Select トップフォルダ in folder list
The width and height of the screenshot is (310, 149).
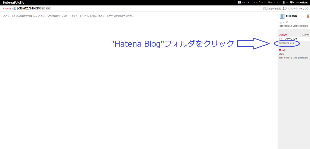point(288,39)
